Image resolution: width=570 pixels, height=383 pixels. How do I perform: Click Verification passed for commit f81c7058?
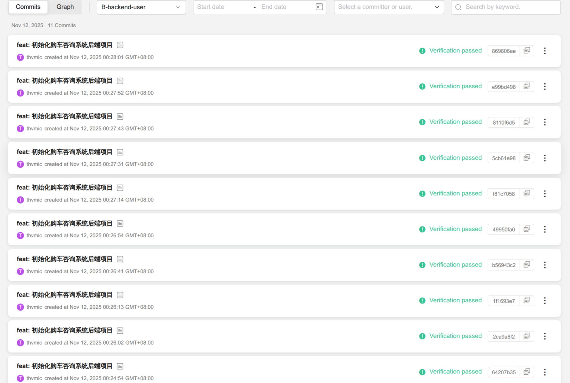(455, 193)
